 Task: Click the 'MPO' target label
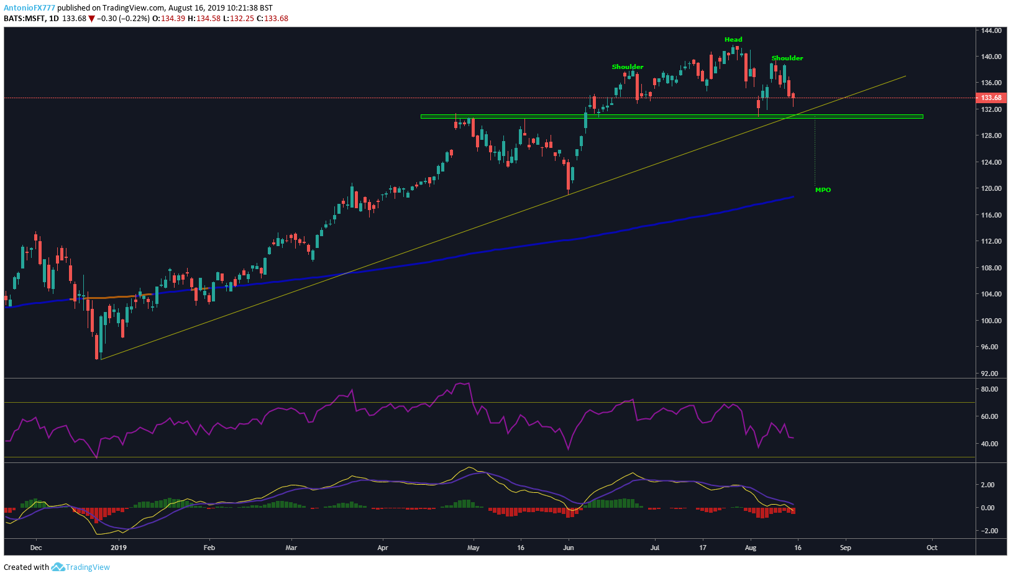pyautogui.click(x=823, y=190)
